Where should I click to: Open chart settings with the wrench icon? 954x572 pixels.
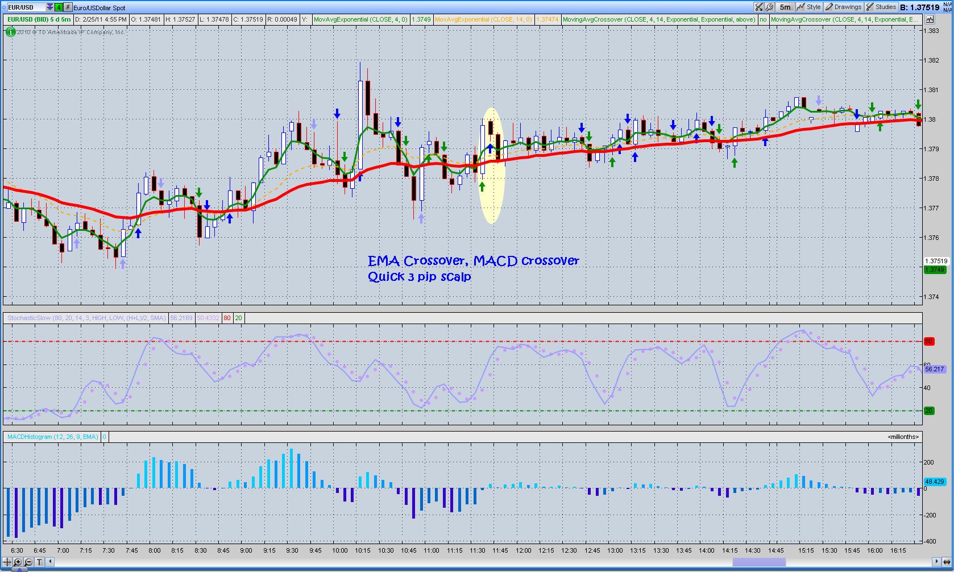click(x=769, y=7)
